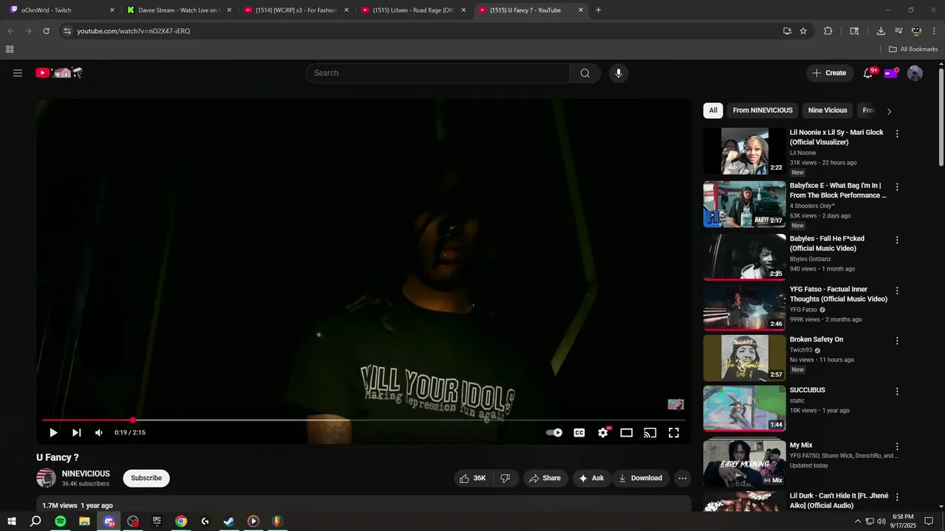Open YouTube notifications bell
Image resolution: width=945 pixels, height=531 pixels.
868,73
